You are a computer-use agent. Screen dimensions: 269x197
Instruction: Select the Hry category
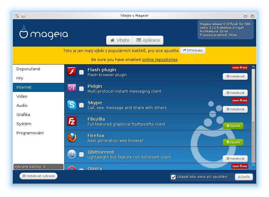[38, 78]
